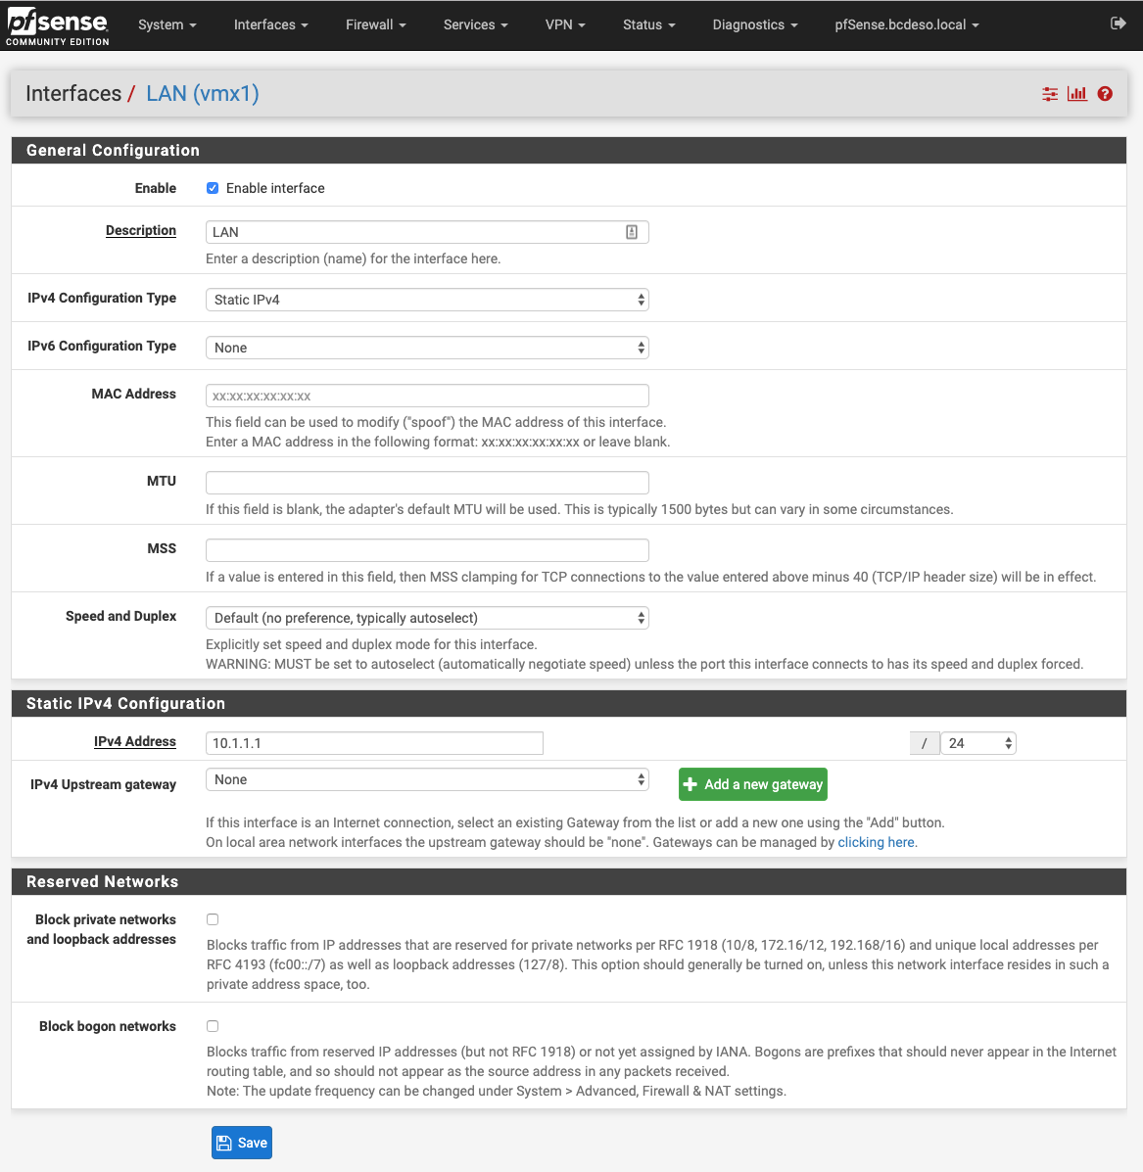This screenshot has height=1172, width=1143.
Task: Focus the IPv4 Address field 10.1.1.1
Action: 374,743
